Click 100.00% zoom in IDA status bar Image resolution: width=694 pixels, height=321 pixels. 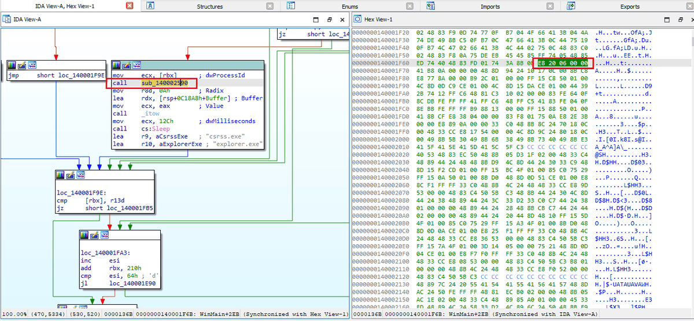(15, 314)
